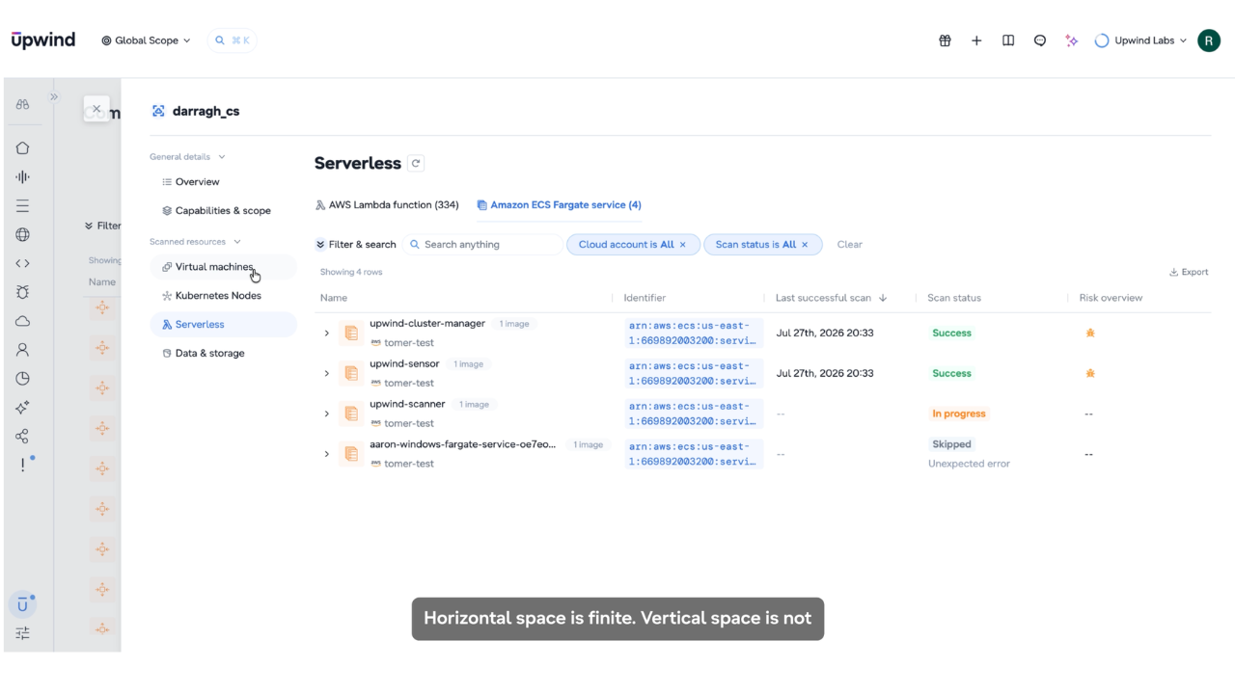Viewport: 1235px width, 694px height.
Task: Open the user avatar R
Action: click(x=1209, y=40)
